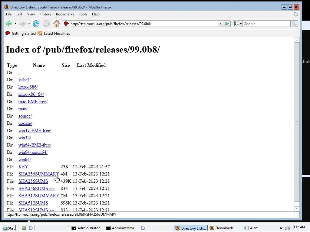
Task: Open Getting Started bookmark
Action: (21, 33)
